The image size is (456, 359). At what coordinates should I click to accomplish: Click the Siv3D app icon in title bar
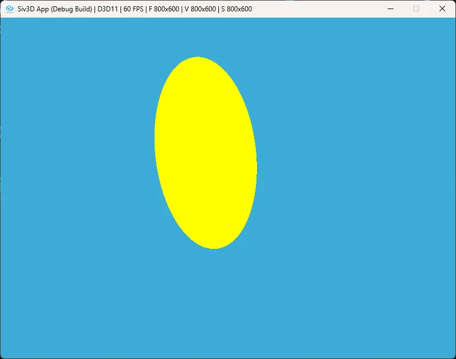click(x=10, y=9)
